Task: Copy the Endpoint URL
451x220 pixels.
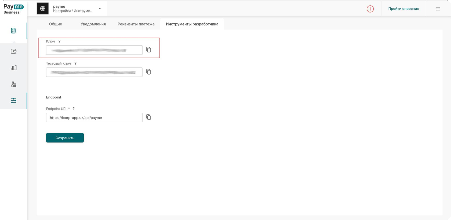Action: [148, 117]
